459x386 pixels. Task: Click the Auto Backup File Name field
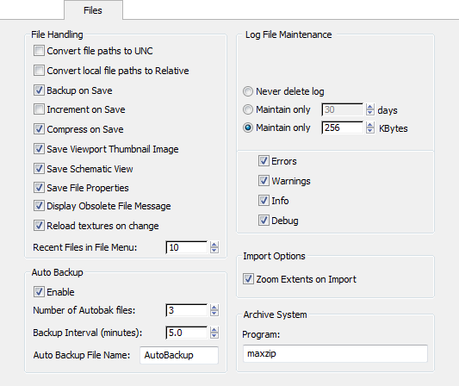click(179, 355)
